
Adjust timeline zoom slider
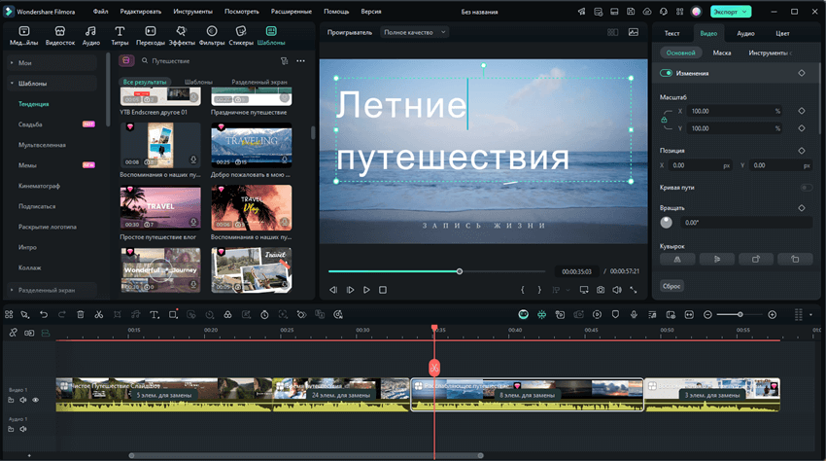(x=740, y=314)
